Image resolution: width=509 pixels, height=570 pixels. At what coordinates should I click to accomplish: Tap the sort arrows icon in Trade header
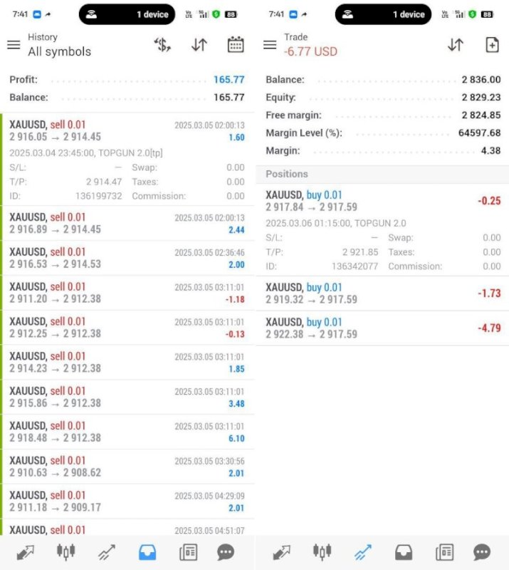point(456,45)
